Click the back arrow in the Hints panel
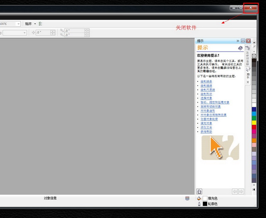This screenshot has height=218, width=266. point(235,191)
